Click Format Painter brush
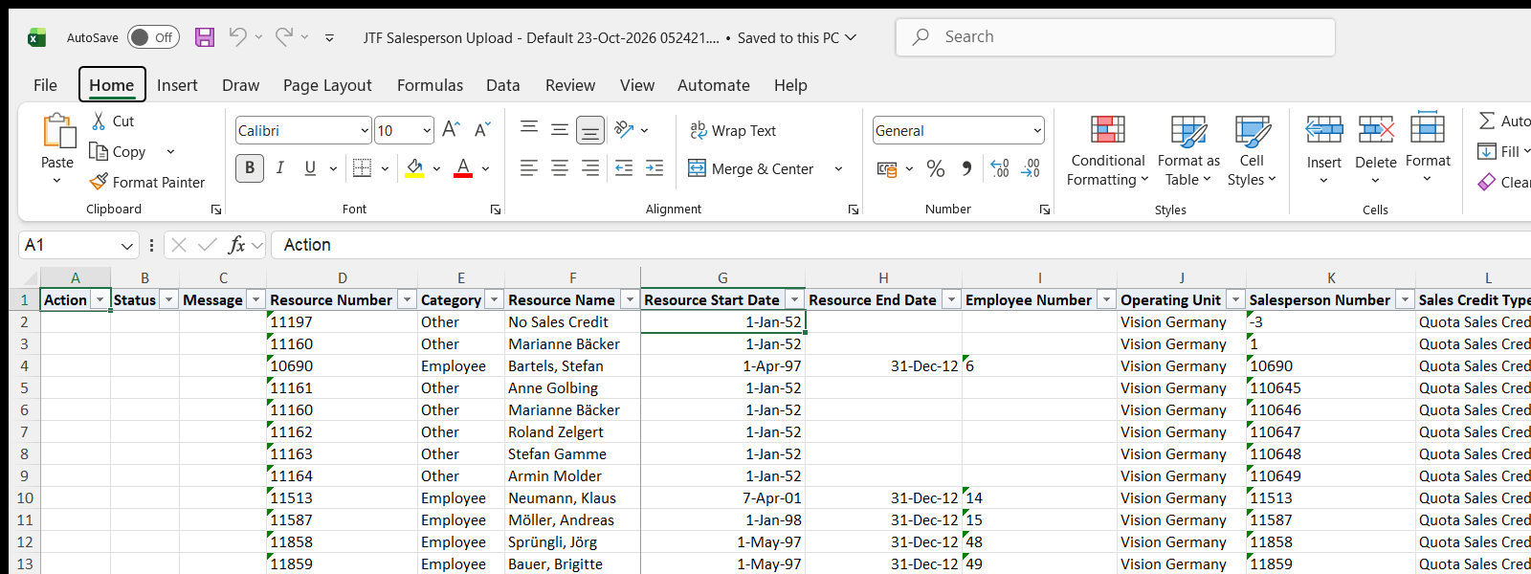This screenshot has height=574, width=1531. point(99,182)
